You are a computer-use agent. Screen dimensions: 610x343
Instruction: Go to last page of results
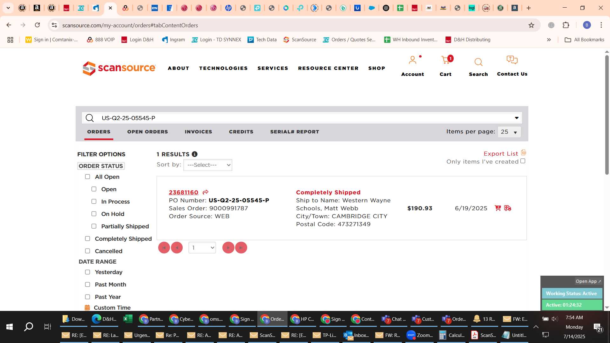tap(241, 248)
